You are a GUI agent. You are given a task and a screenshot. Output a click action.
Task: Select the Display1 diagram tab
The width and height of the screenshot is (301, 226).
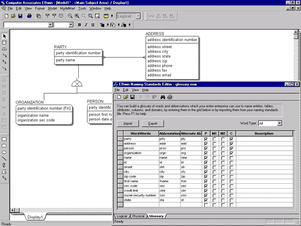click(35, 217)
